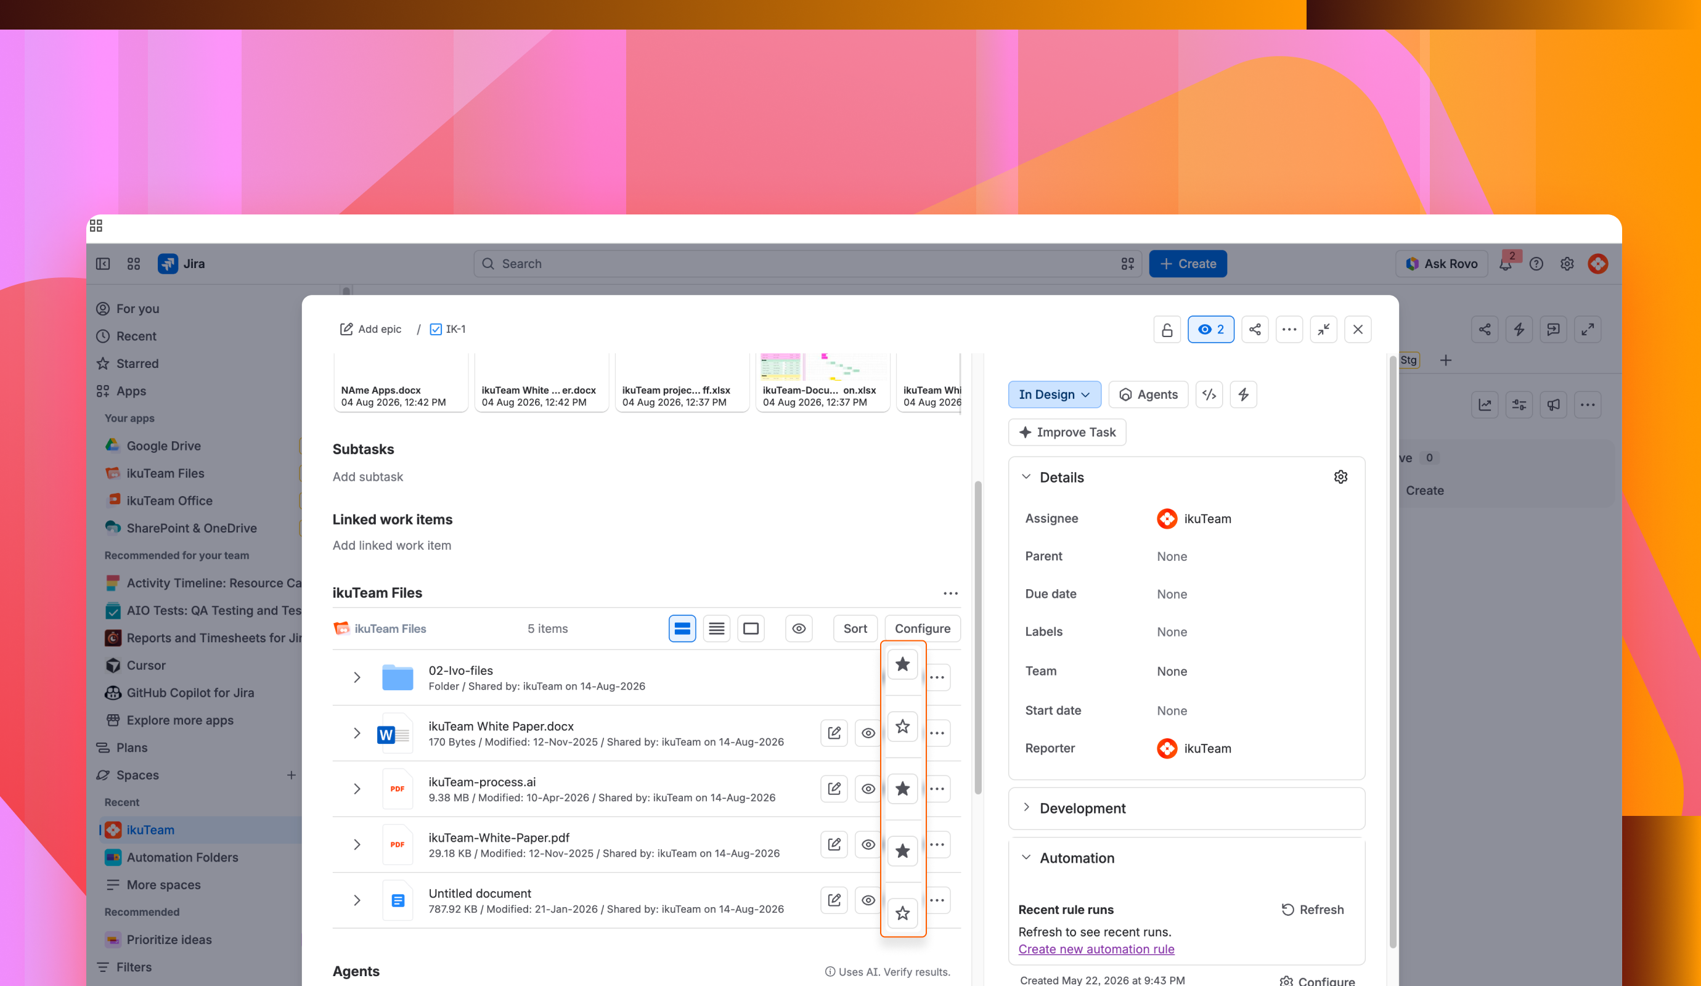This screenshot has width=1701, height=986.
Task: Open Google Drive app in sidebar
Action: point(163,446)
